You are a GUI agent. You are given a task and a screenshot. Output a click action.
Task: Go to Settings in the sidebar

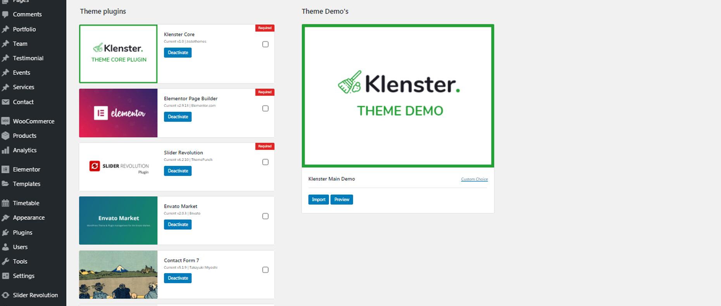[x=23, y=276]
